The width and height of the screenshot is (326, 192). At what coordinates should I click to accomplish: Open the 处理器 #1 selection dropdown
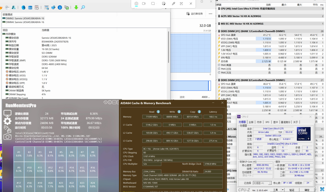click(262, 183)
